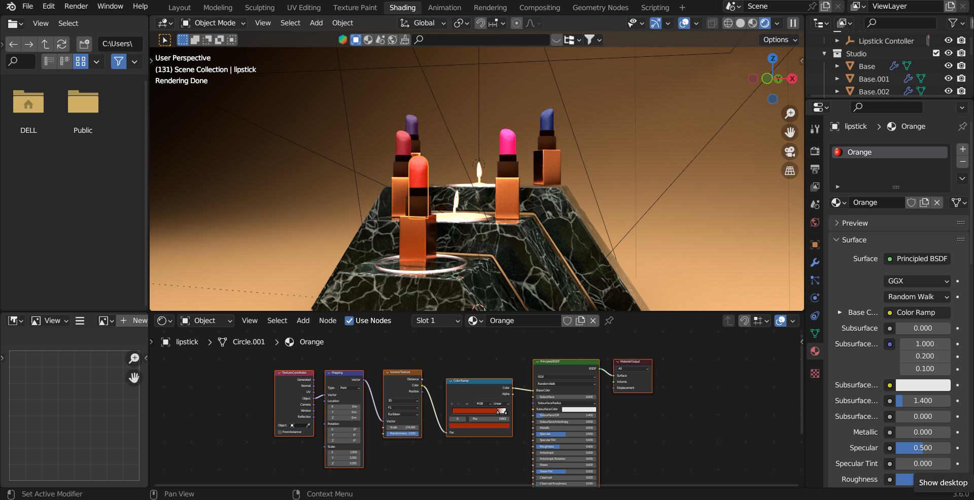Select the pan view hand icon
Screen dimensions: 974x500
790,133
